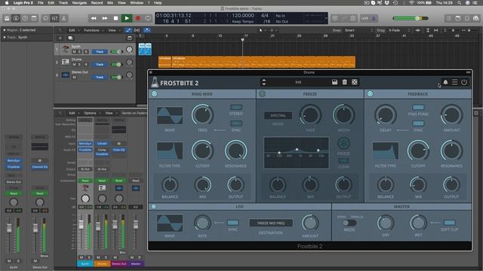Toggle the LFO SYNC switch
483x271 pixels.
pyautogui.click(x=232, y=223)
